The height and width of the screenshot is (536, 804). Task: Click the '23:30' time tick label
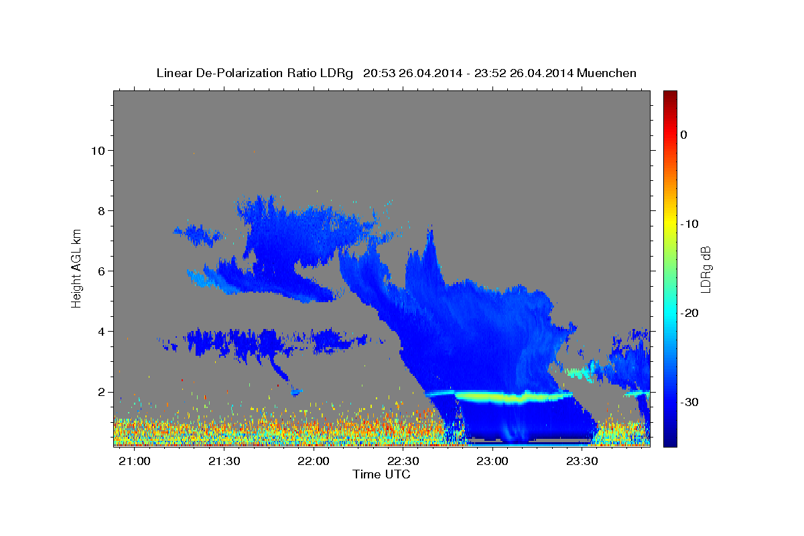pyautogui.click(x=583, y=462)
